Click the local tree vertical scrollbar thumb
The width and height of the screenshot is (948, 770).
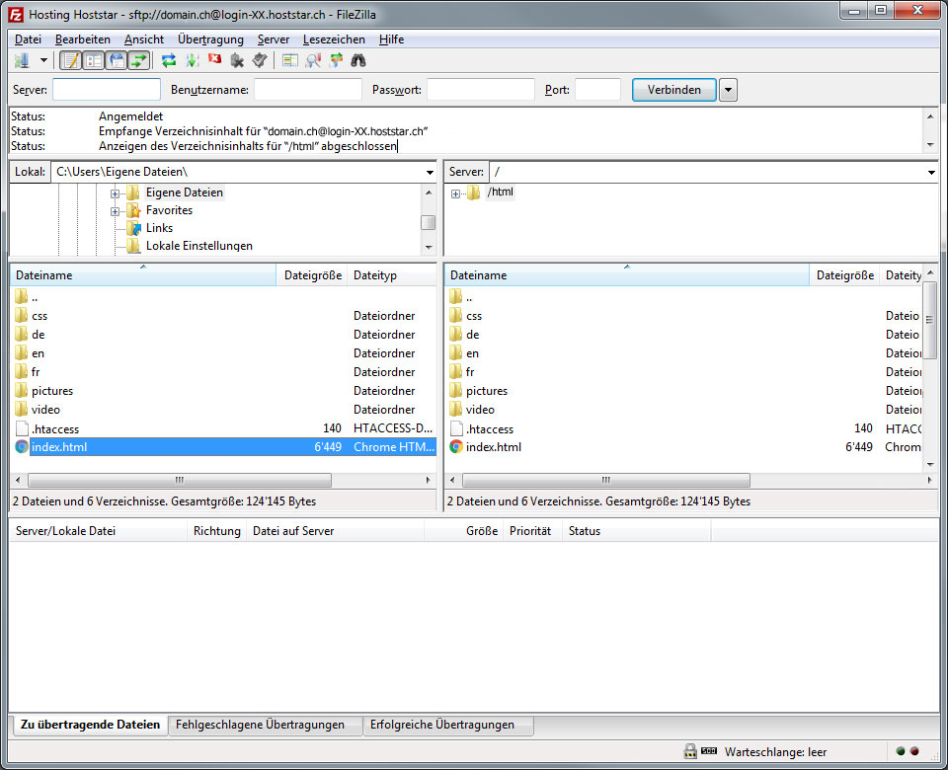[x=428, y=222]
